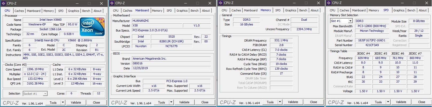
Task: Open Caches tab in the Mainboard window
Action: pos(128,11)
